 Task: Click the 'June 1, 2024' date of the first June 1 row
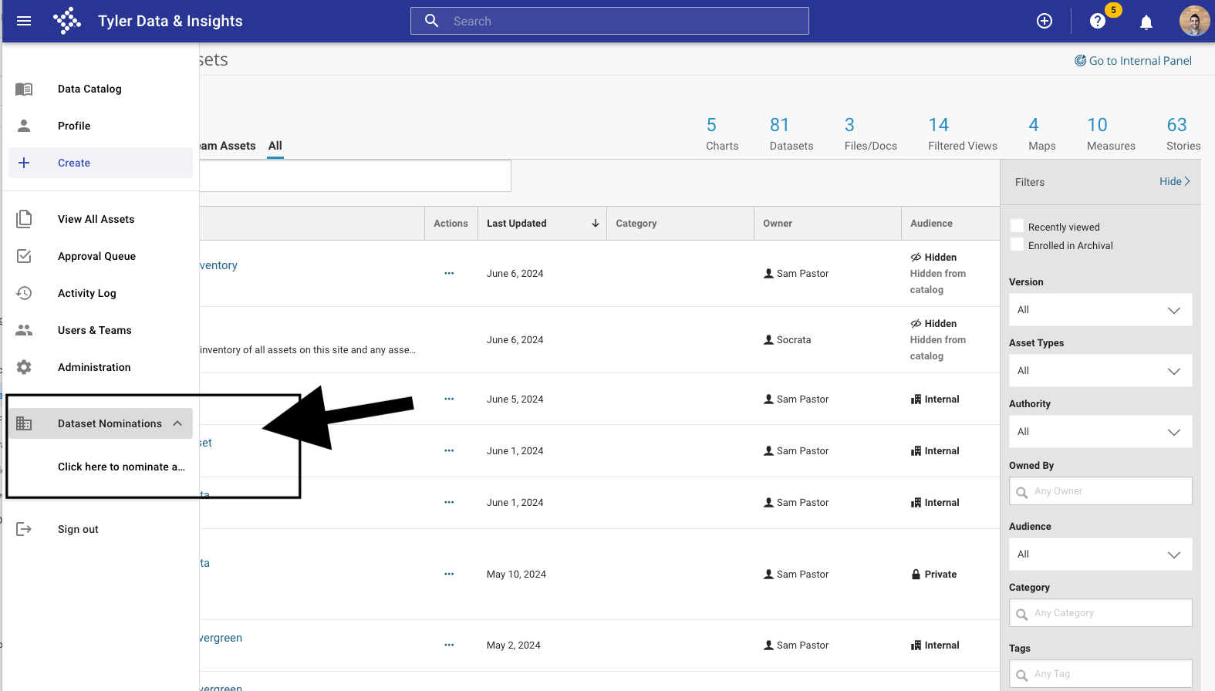tap(515, 450)
